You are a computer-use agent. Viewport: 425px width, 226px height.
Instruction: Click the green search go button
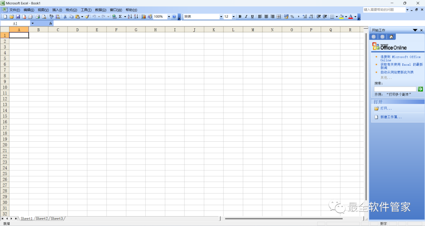click(420, 89)
